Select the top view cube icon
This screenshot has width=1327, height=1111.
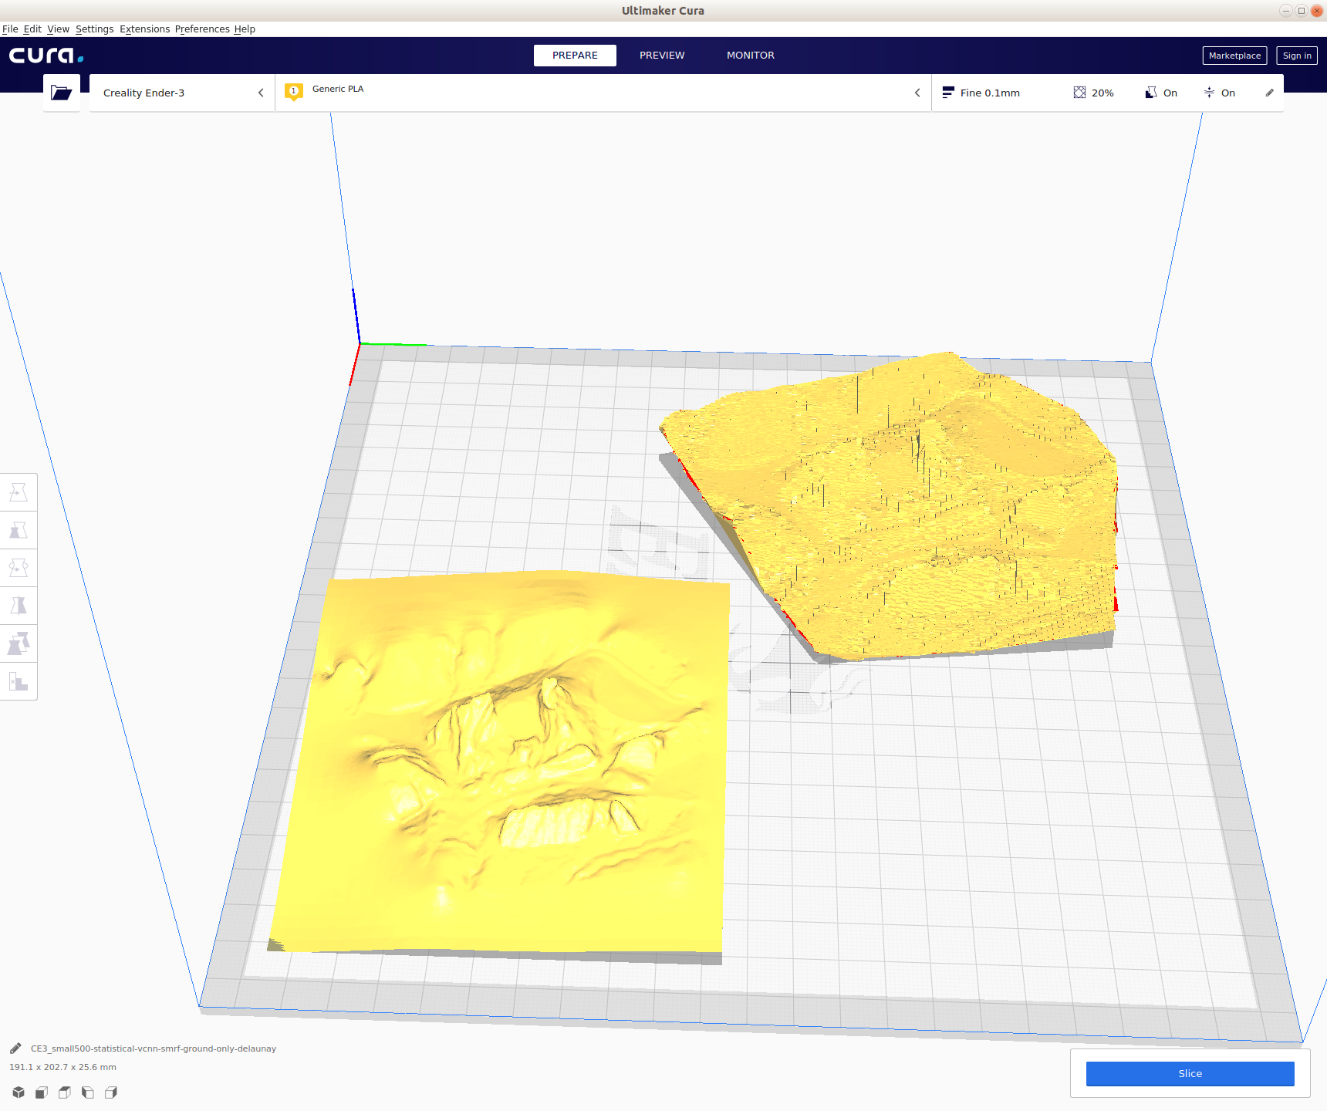click(x=64, y=1092)
